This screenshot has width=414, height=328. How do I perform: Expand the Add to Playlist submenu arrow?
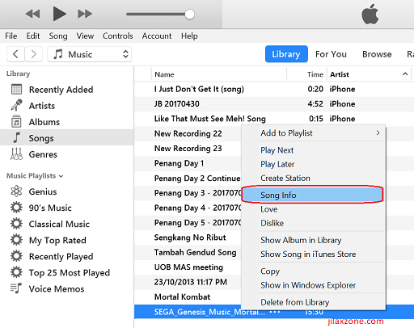(378, 132)
